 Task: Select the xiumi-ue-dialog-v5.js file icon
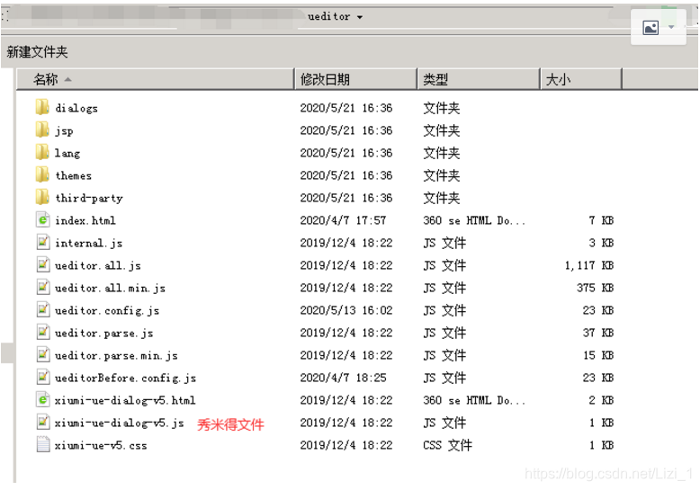point(43,423)
